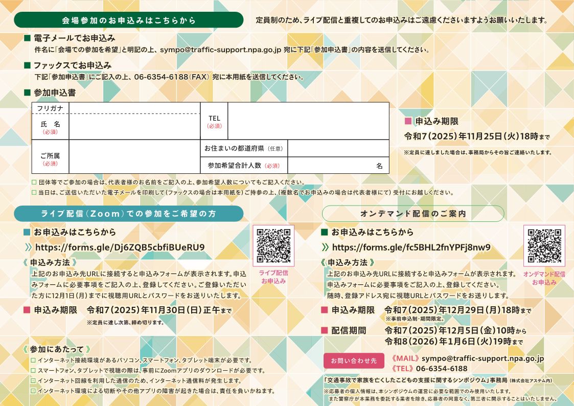Image resolution: width=574 pixels, height=406 pixels.
Task: Click the chevron before the Dj6ZQB5cbfiBUeRU9 URL
Action: point(29,248)
